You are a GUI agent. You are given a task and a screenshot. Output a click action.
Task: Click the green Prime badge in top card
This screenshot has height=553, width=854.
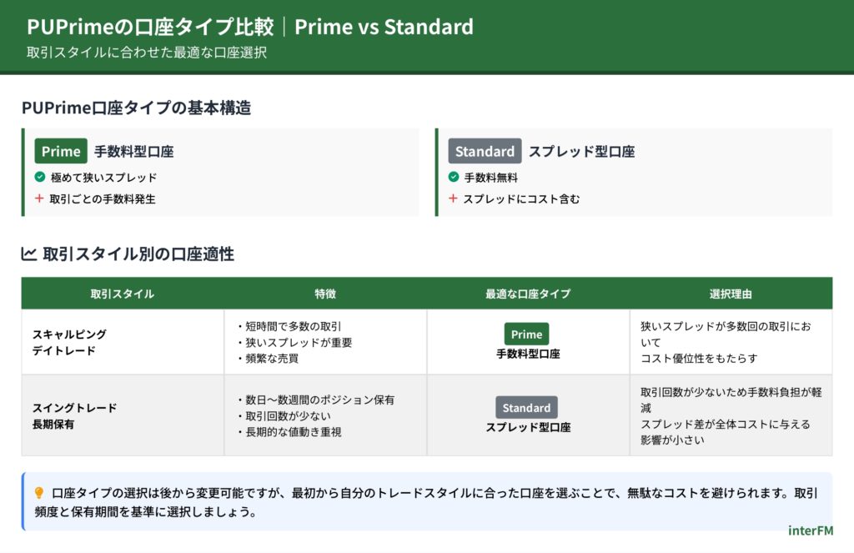61,151
